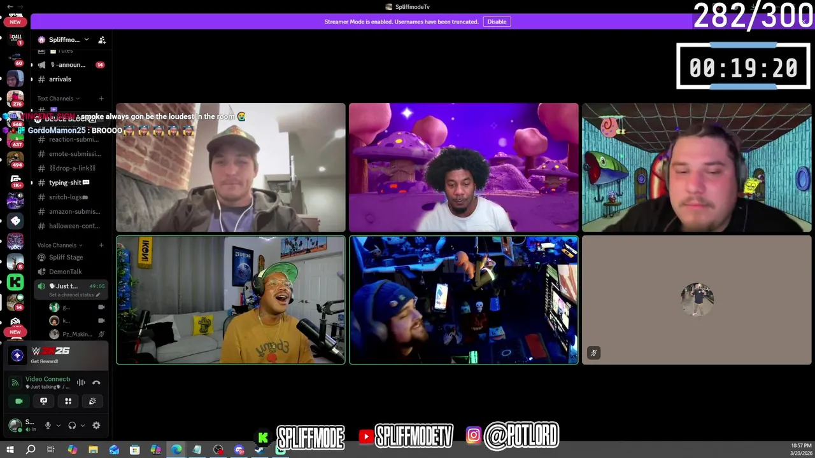Open server with 637 notification badge
This screenshot has width=815, height=458.
point(15,139)
